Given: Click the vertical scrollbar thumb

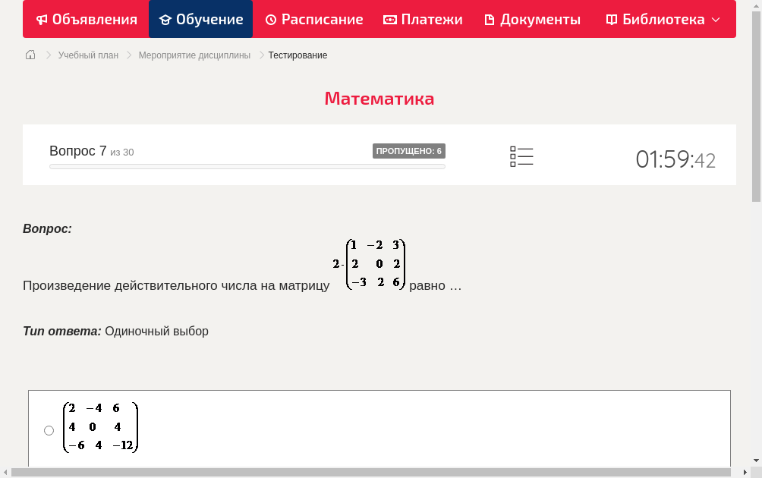Looking at the screenshot, I should tap(756, 106).
